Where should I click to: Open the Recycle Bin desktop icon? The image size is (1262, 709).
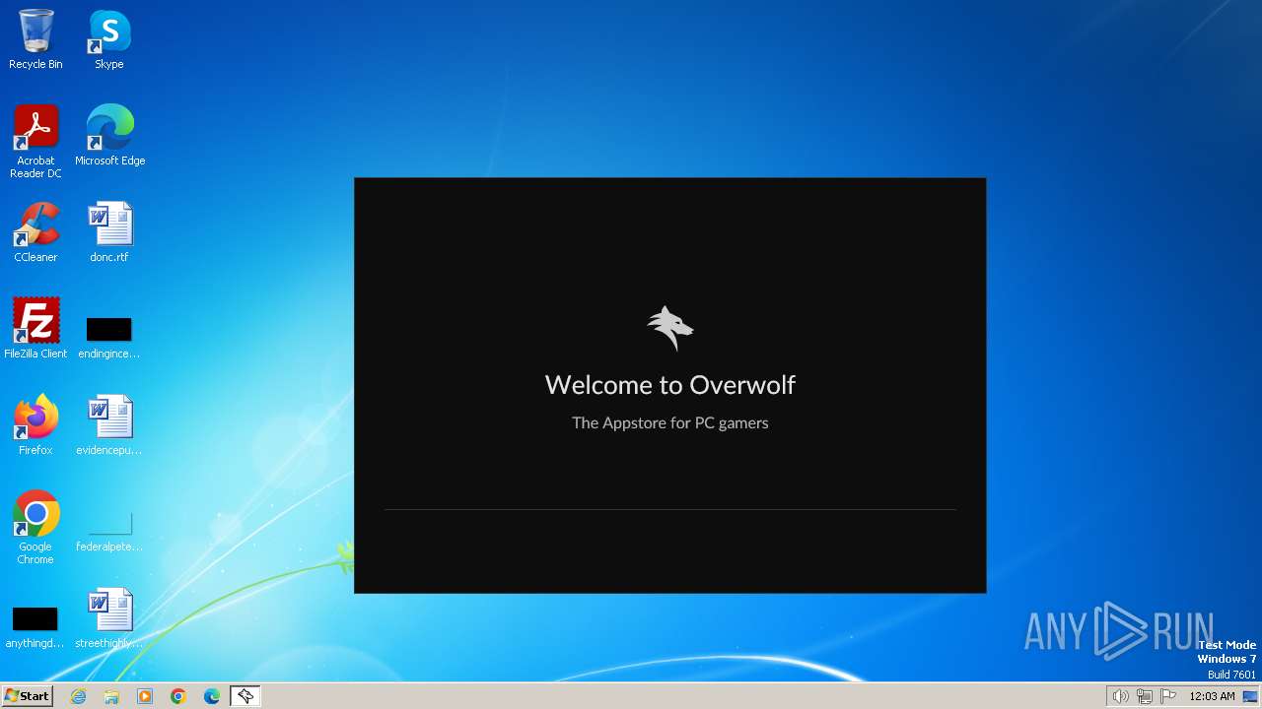pyautogui.click(x=35, y=39)
